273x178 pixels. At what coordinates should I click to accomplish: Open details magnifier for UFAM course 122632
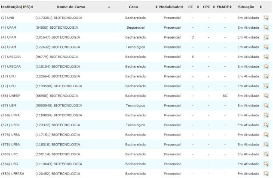point(266,47)
